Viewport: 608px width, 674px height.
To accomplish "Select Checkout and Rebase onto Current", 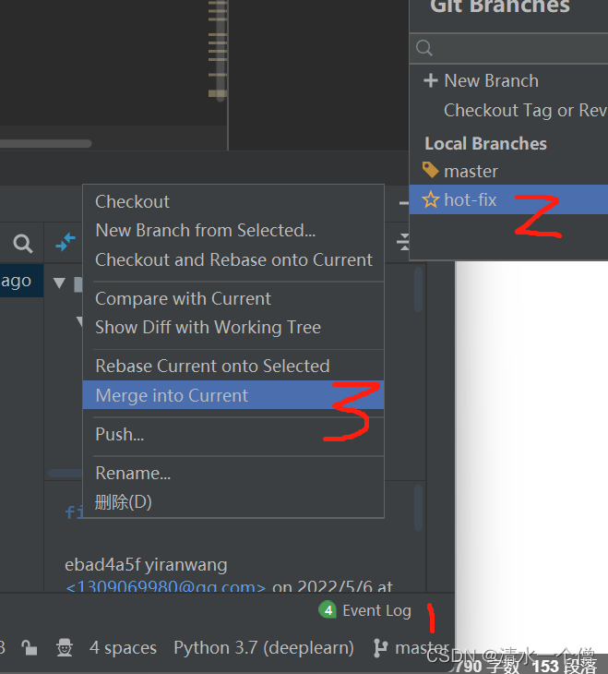I will [x=233, y=260].
